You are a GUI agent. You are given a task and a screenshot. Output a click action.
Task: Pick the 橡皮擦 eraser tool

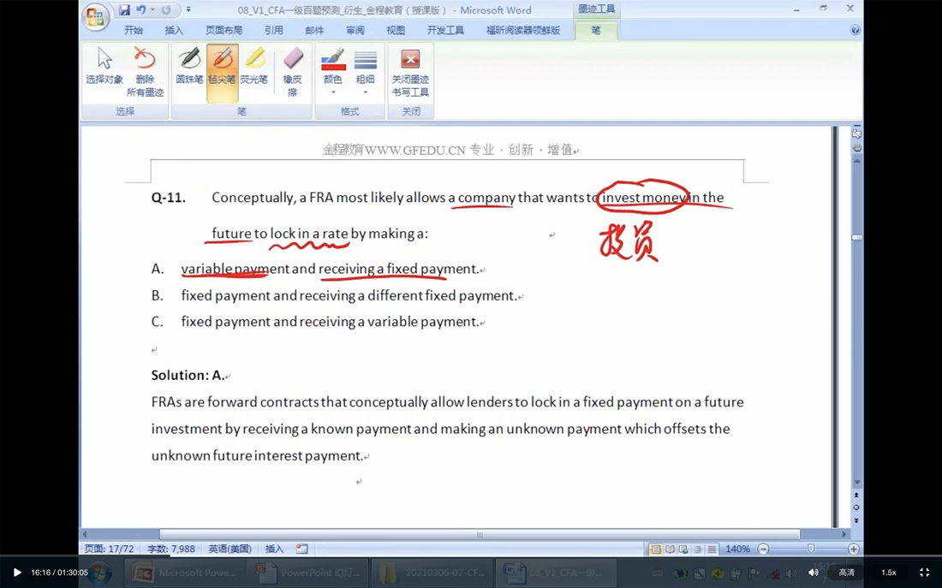[293, 72]
